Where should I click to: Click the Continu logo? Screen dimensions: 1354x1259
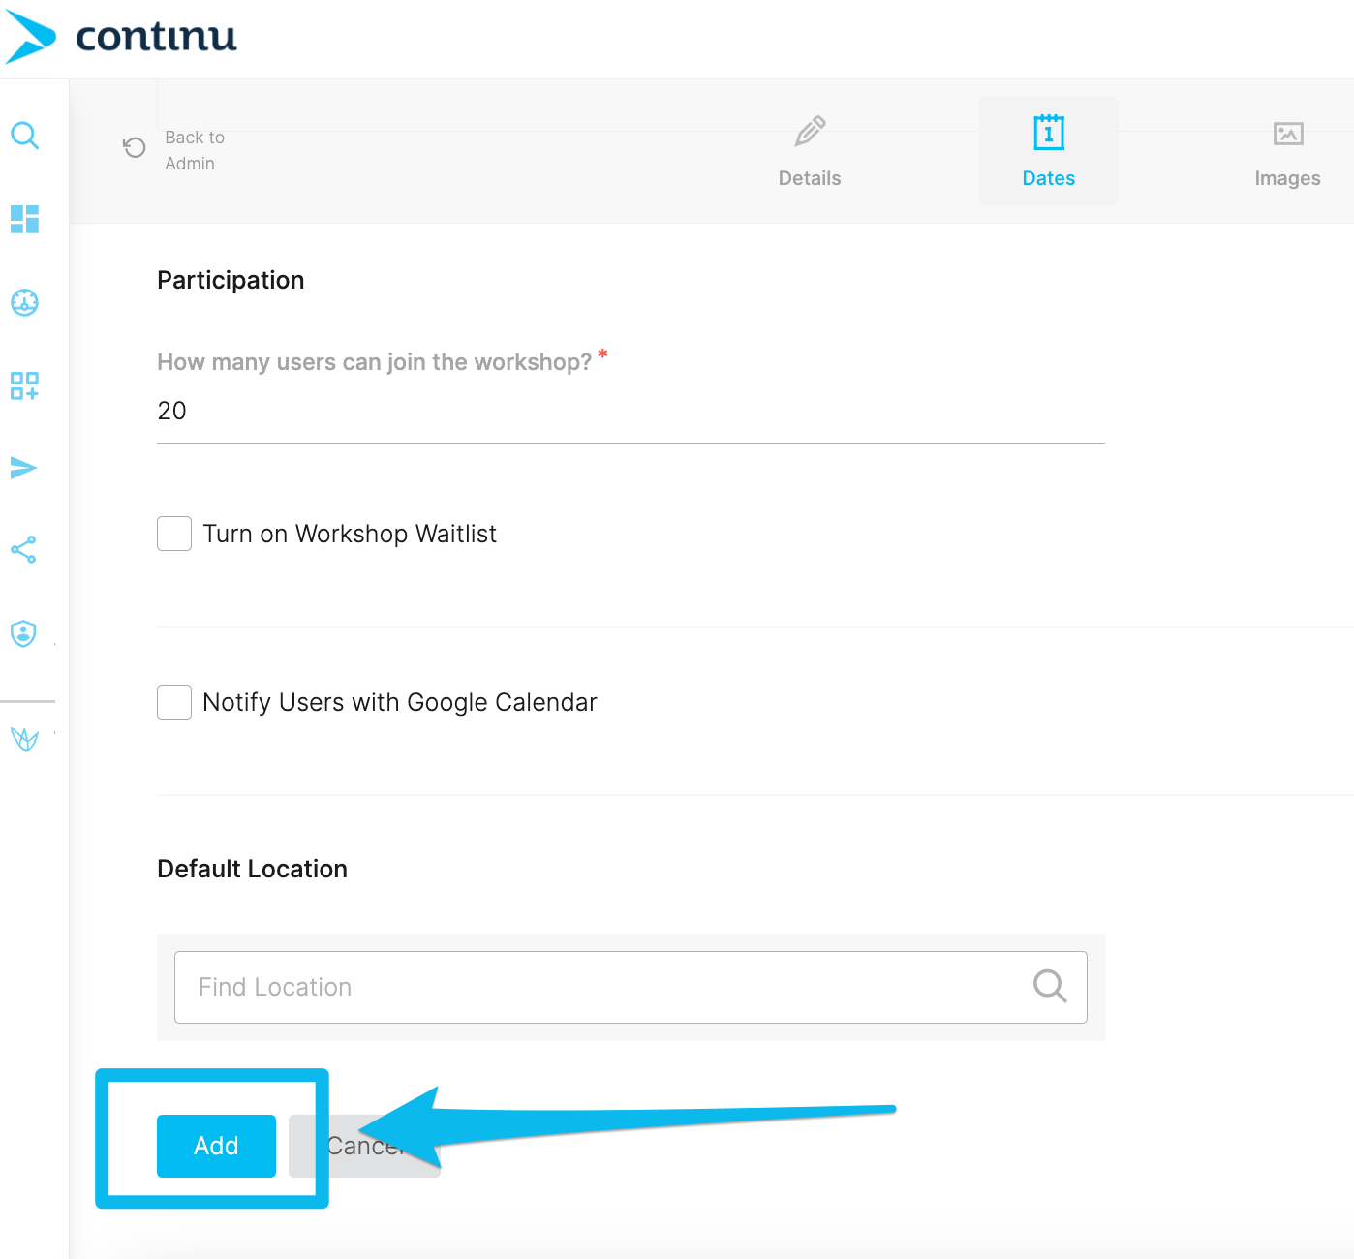click(x=121, y=37)
